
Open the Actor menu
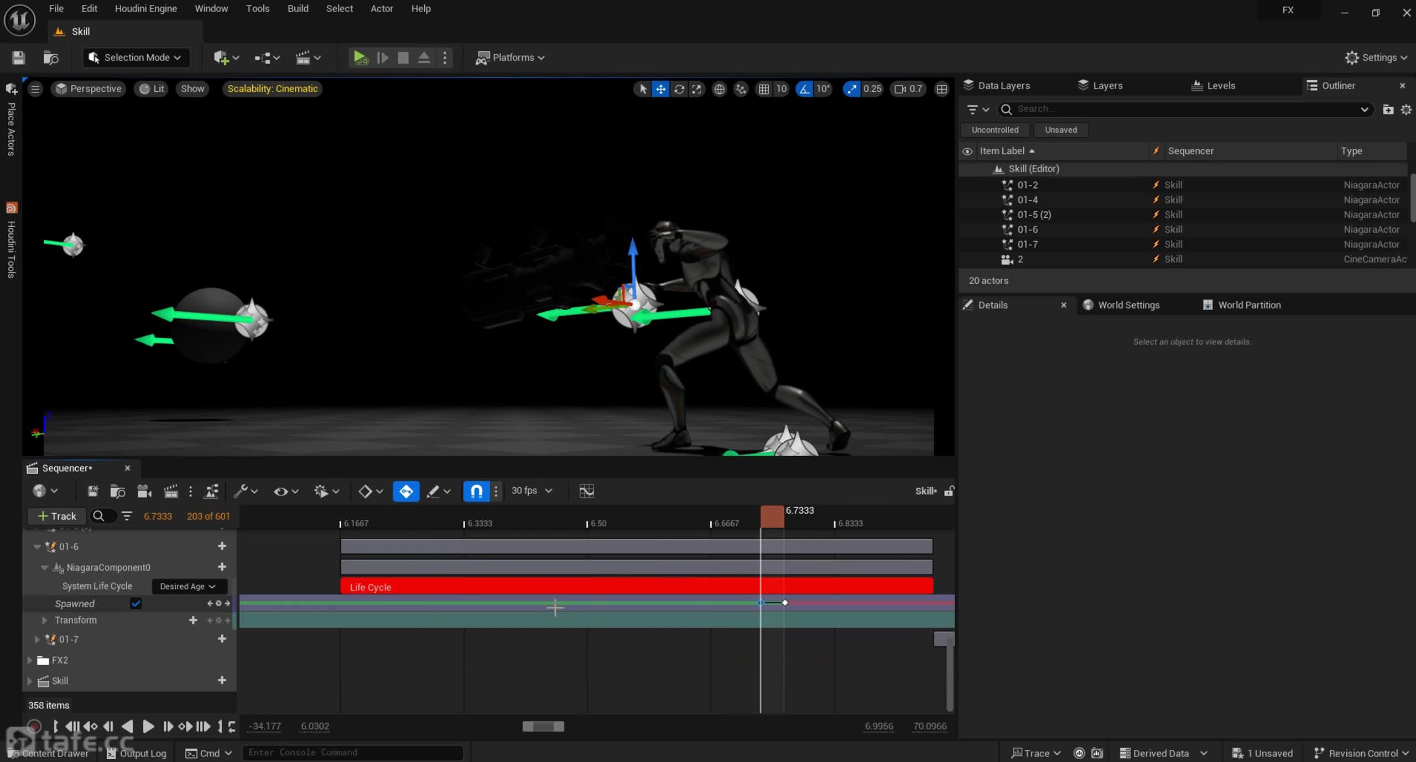click(x=382, y=8)
